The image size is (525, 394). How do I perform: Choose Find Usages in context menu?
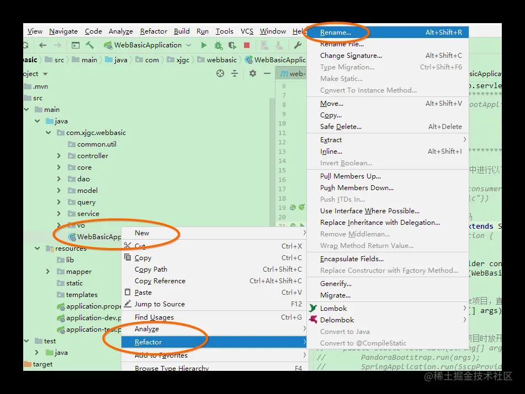pos(214,317)
